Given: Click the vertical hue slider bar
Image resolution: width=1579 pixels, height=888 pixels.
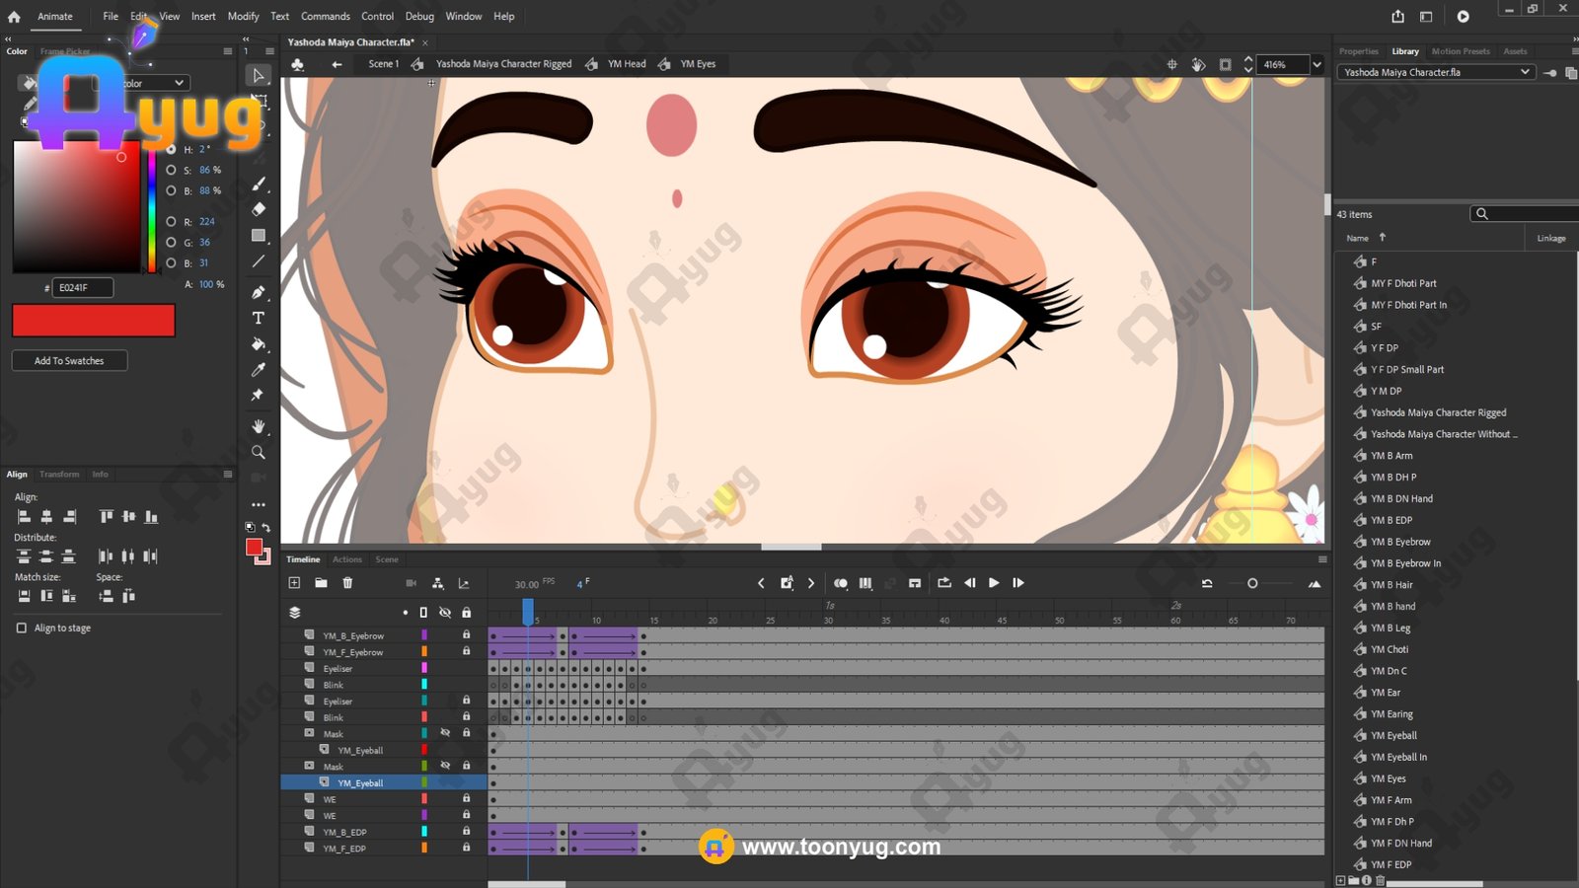Looking at the screenshot, I should tap(151, 206).
